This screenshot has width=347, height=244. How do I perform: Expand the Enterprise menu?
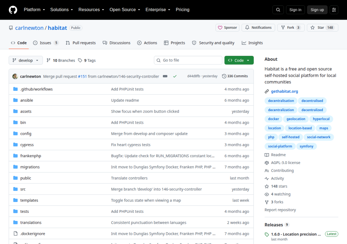[x=158, y=10]
